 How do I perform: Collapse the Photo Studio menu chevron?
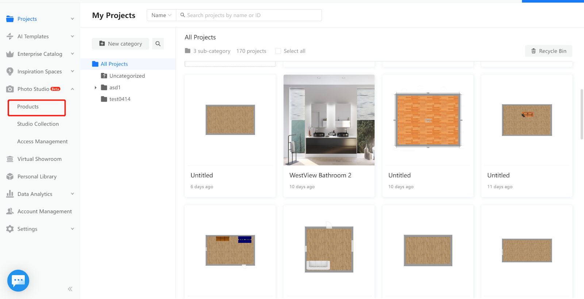tap(72, 89)
